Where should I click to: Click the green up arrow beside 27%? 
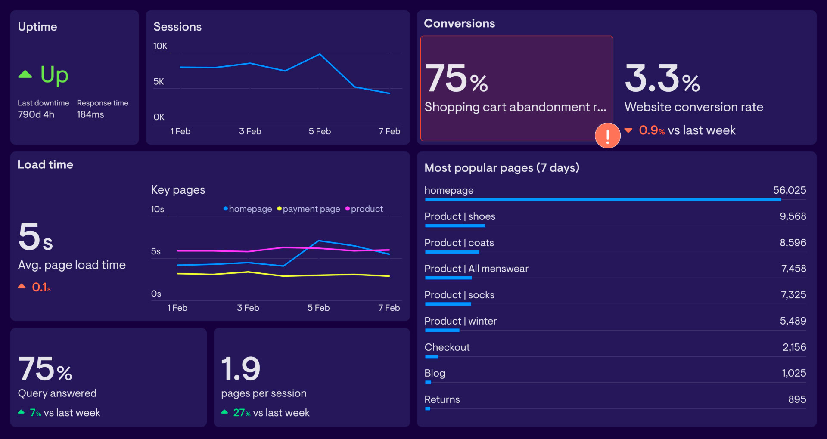pyautogui.click(x=224, y=412)
